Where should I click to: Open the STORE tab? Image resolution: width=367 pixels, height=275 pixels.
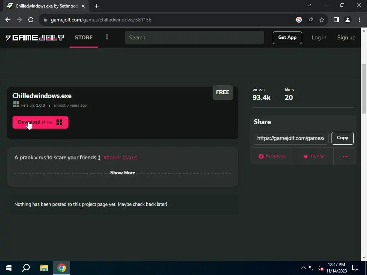click(84, 37)
